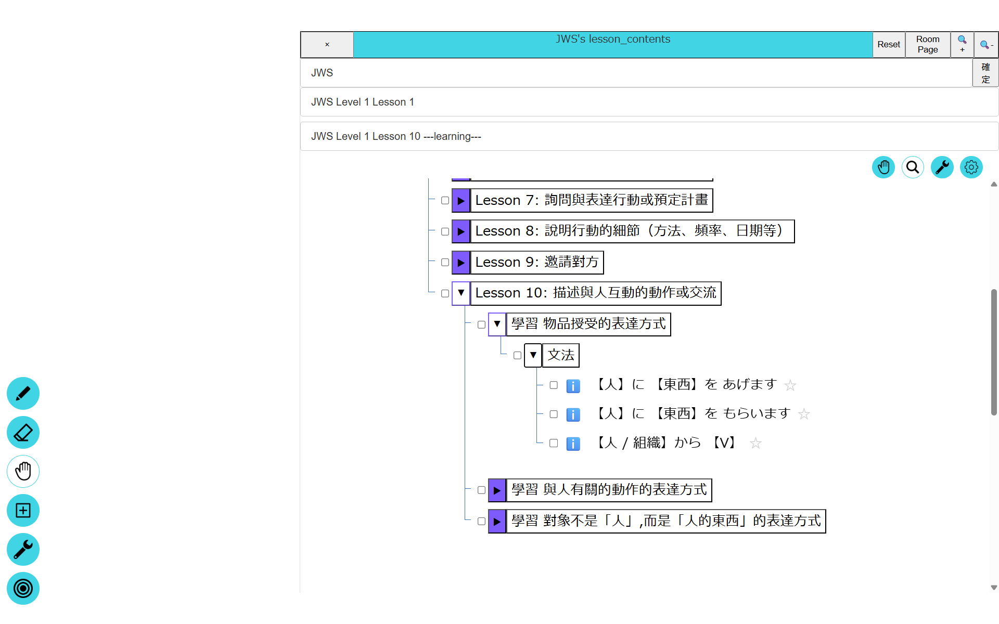
Task: Click info icon for あげます grammar
Action: (573, 386)
